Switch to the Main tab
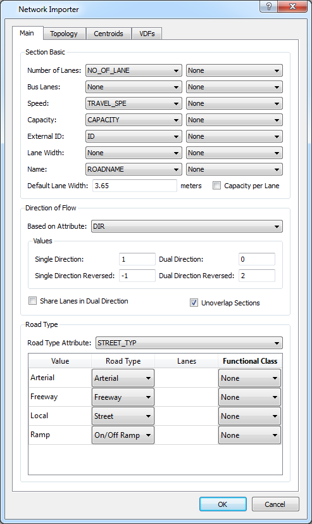The width and height of the screenshot is (312, 524). (x=27, y=33)
